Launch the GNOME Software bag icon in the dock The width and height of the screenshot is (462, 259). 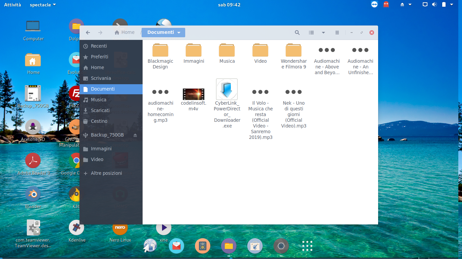point(255,246)
